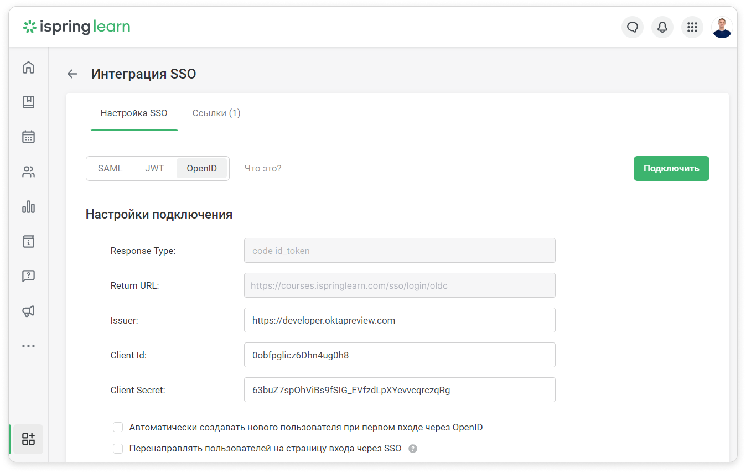Screen dimensions: 746x473
Task: Select the OpenID protocol option
Action: 202,168
